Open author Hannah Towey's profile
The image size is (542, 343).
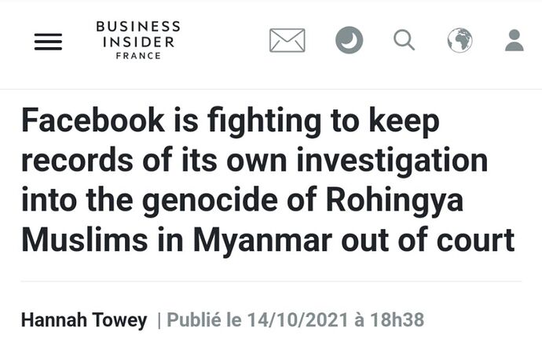[x=84, y=320]
